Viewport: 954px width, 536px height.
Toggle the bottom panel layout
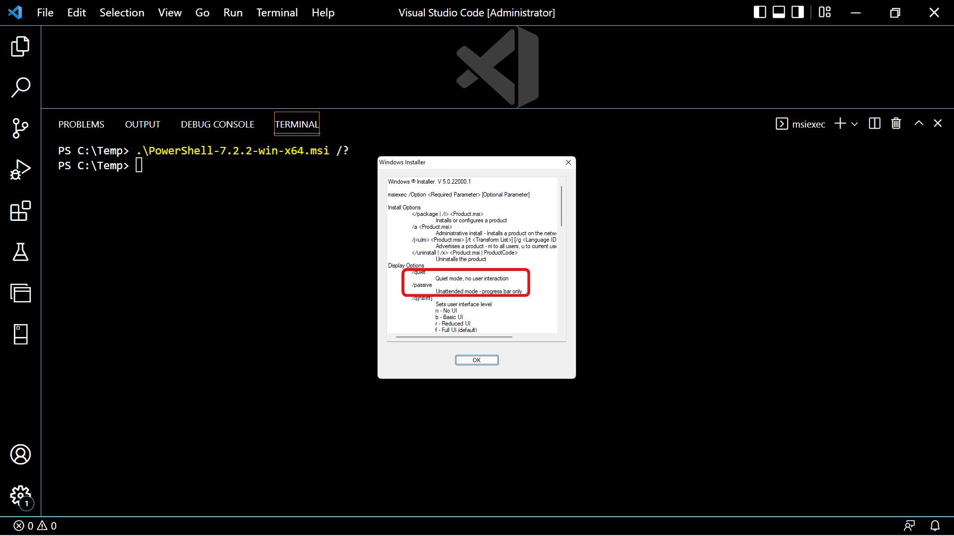(779, 12)
